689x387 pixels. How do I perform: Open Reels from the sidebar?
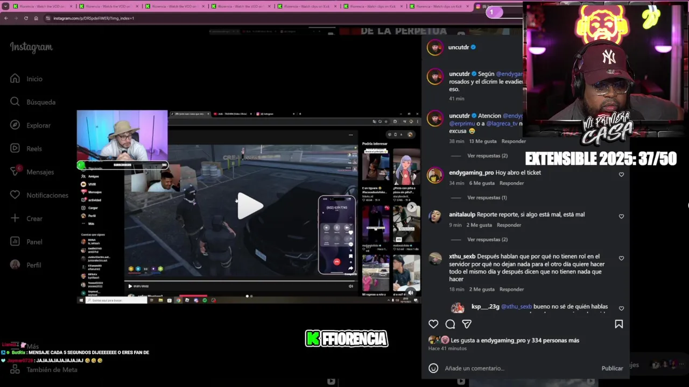[x=15, y=148]
